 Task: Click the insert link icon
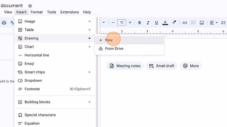click(x=185, y=23)
